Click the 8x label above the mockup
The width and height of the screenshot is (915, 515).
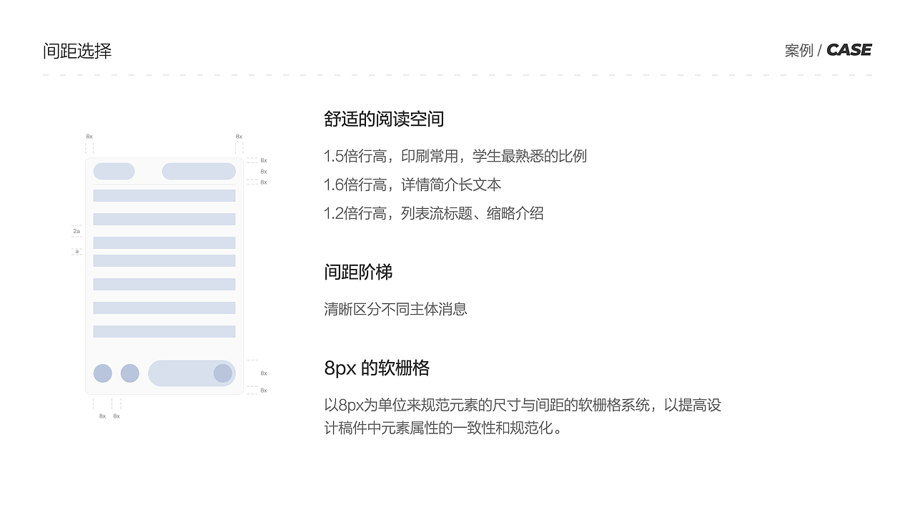[x=89, y=135]
